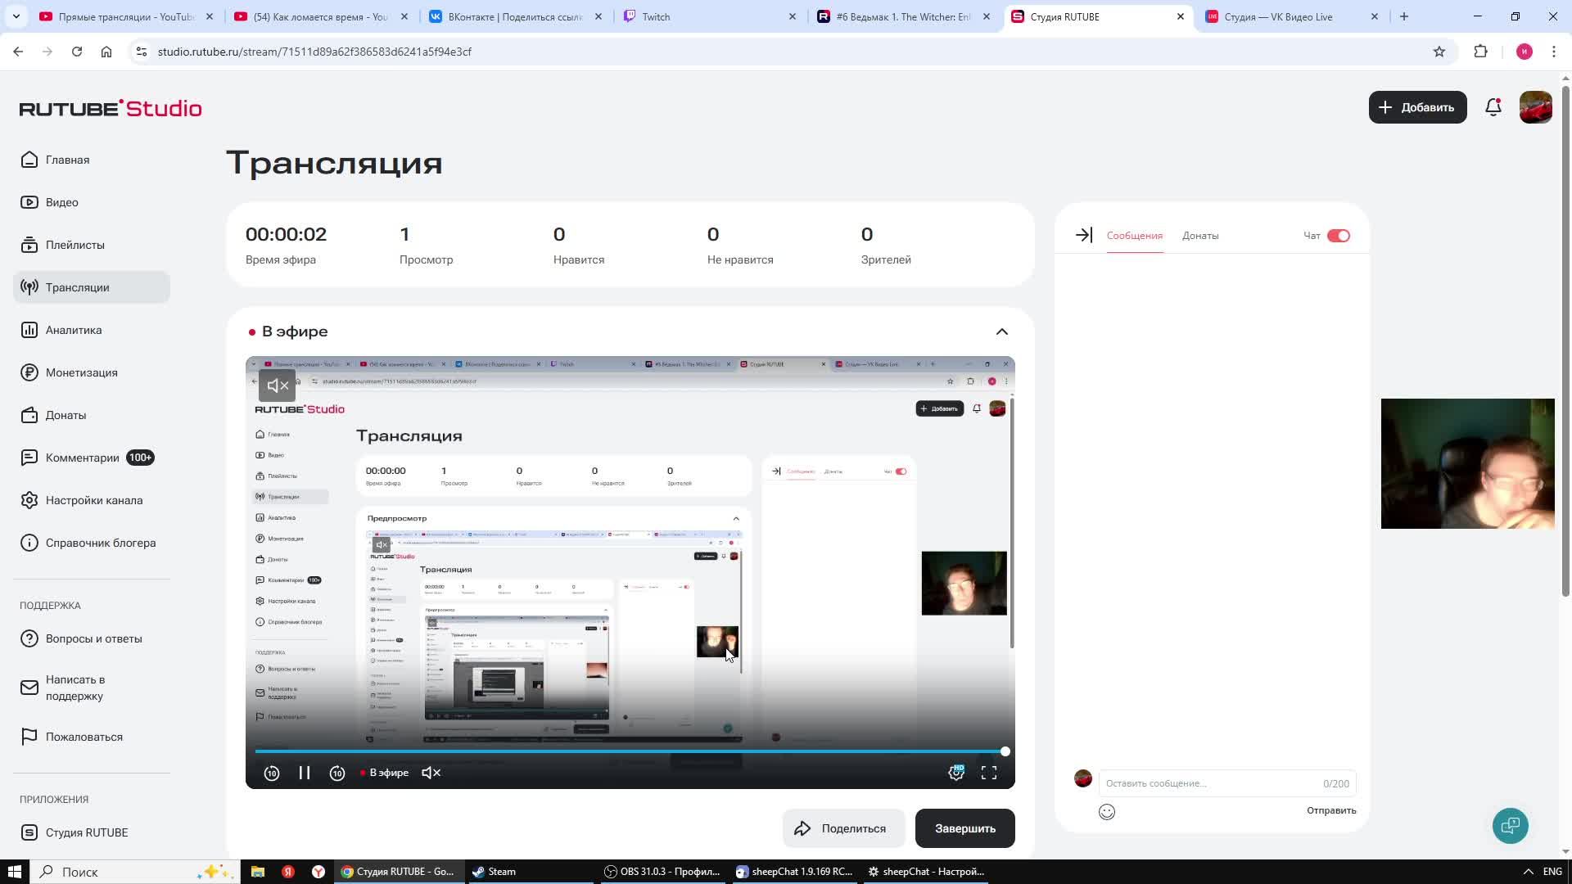Collapse the chat panel arrow icon
The image size is (1572, 884).
tap(1083, 236)
